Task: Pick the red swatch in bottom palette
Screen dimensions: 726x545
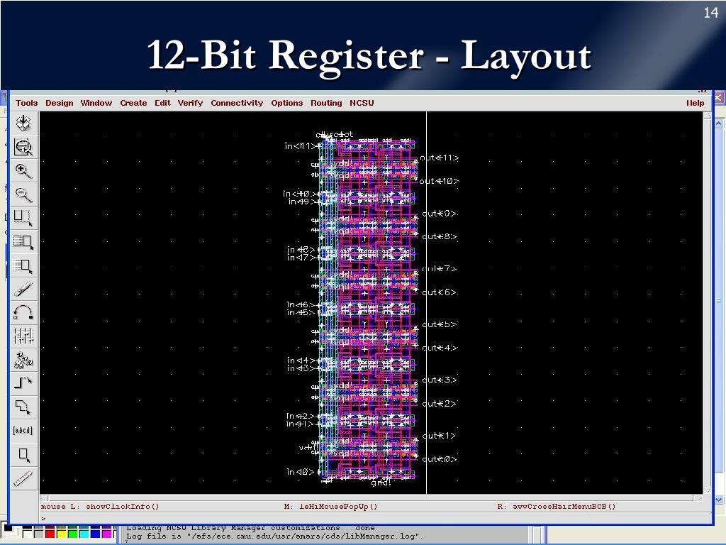Action: (x=50, y=532)
